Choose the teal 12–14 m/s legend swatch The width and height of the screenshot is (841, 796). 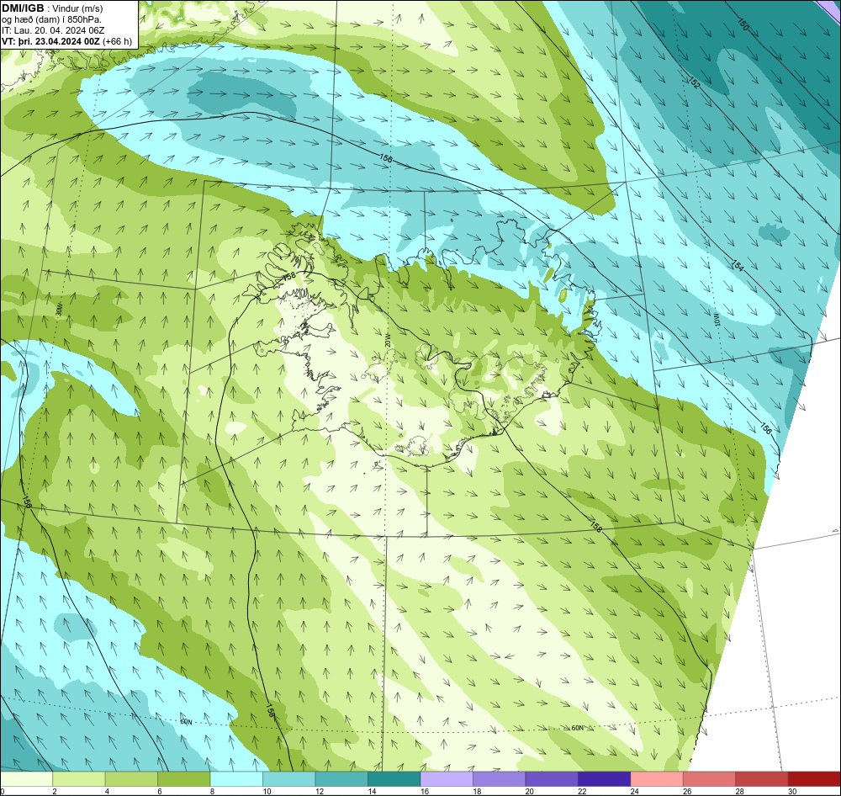click(341, 779)
